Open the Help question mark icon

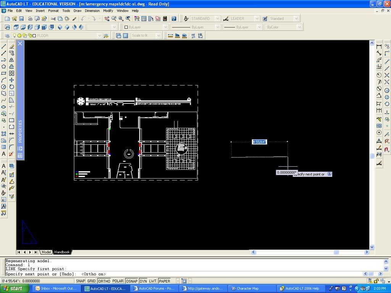tap(174, 18)
